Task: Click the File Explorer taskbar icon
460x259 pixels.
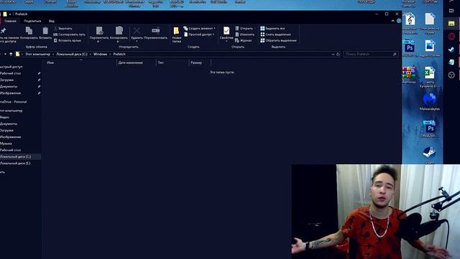Action: click(x=451, y=24)
